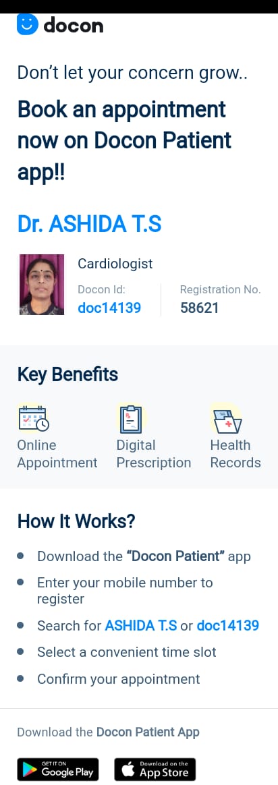Screen dimensions: 278x785
Task: Click bold "Docon Patient" app name text
Action: [x=175, y=556]
